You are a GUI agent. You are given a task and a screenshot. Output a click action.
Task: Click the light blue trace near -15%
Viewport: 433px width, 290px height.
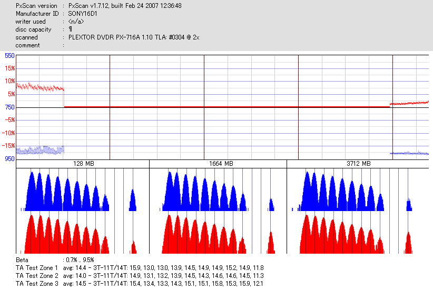tap(40, 150)
